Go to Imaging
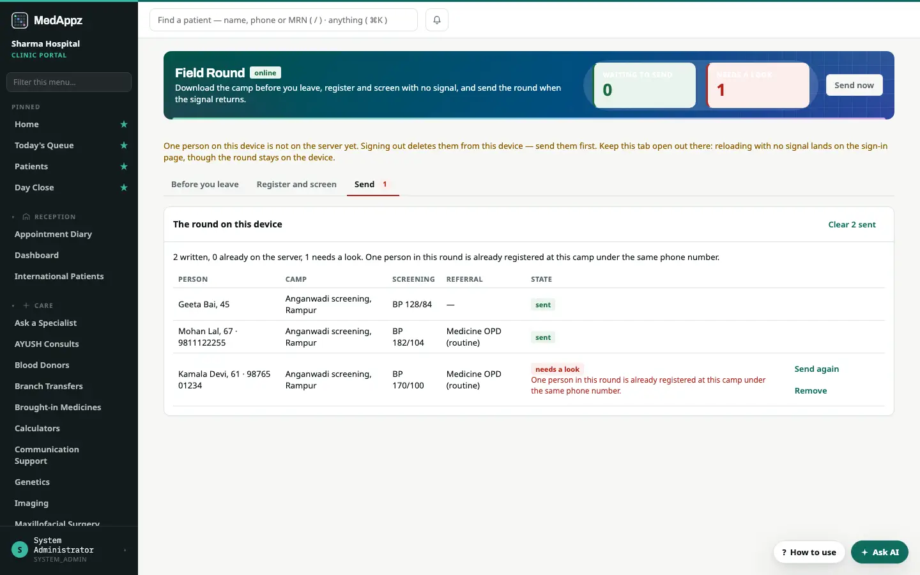This screenshot has height=575, width=920. 31,503
